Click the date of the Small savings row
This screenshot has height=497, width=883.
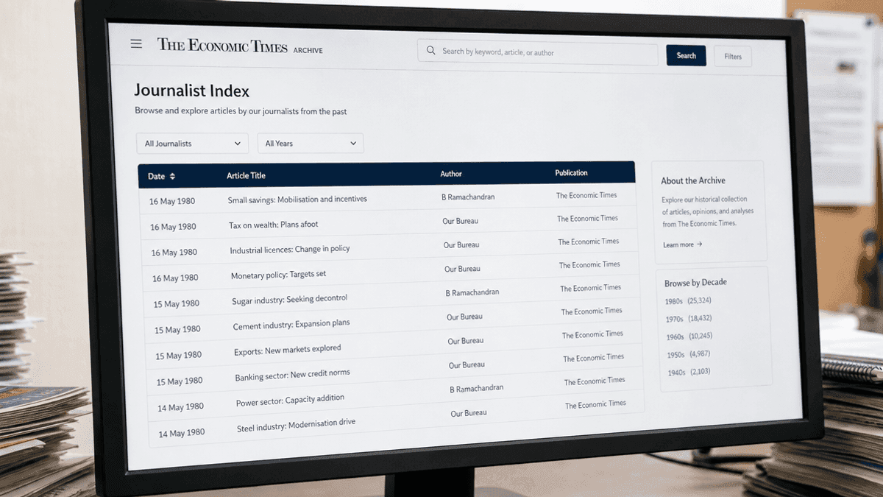tap(172, 202)
